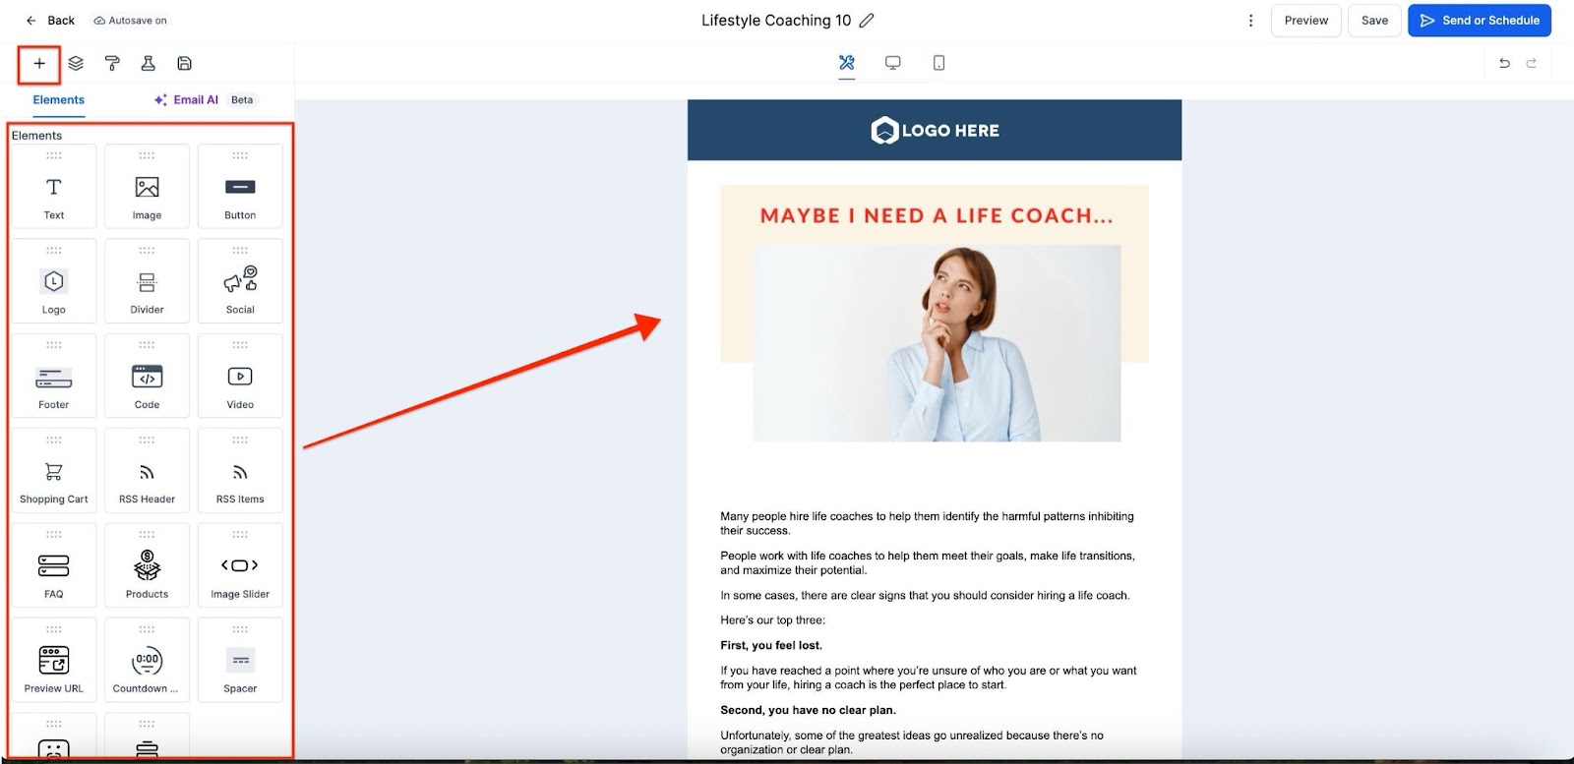Click the 'Many people hire life coaches' paragraph
Image resolution: width=1574 pixels, height=764 pixels.
pos(927,523)
